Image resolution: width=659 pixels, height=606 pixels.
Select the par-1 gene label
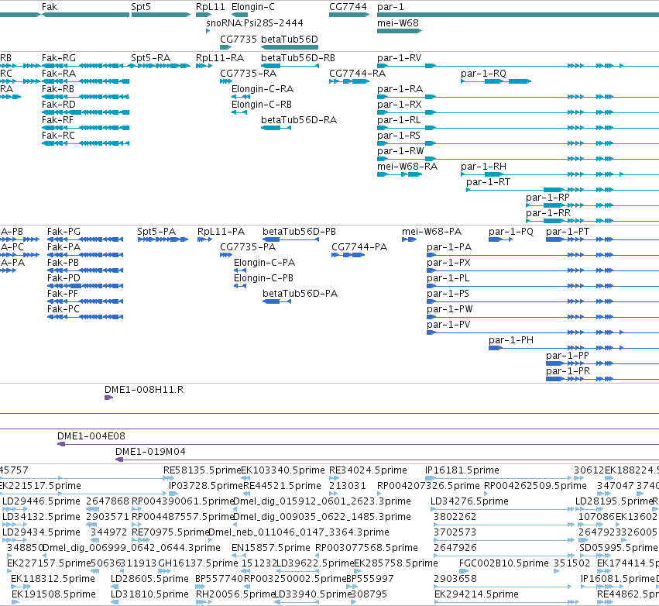pos(390,7)
